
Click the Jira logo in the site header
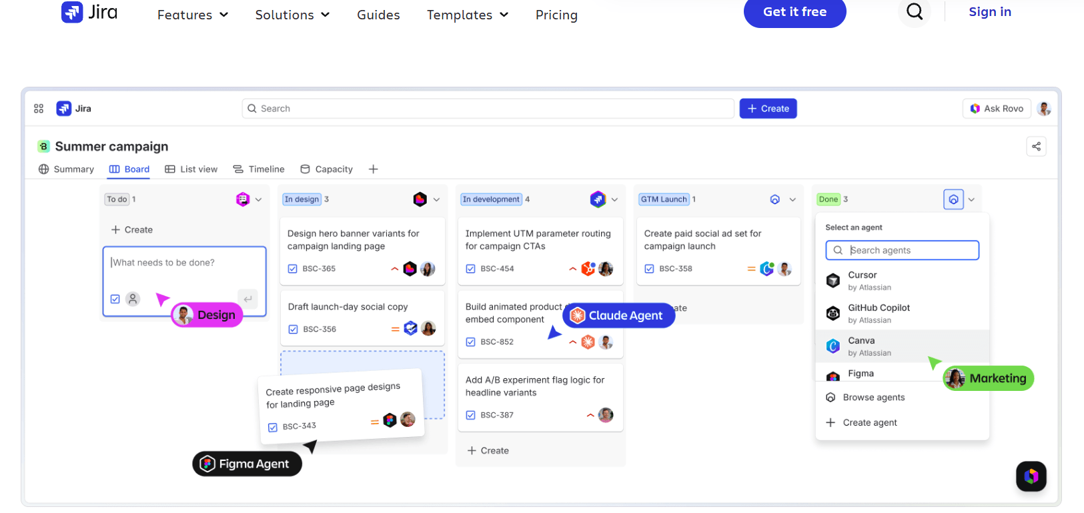coord(89,12)
